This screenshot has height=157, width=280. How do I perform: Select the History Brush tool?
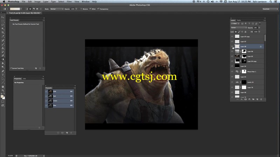pos(3,52)
